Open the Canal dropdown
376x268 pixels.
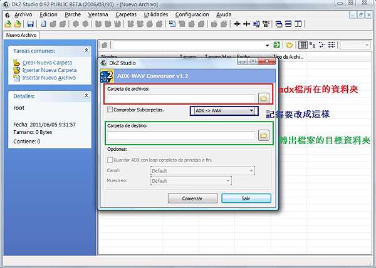tap(202, 171)
